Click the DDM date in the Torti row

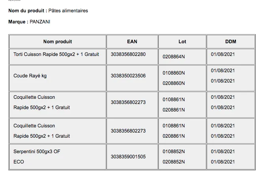pyautogui.click(x=223, y=54)
